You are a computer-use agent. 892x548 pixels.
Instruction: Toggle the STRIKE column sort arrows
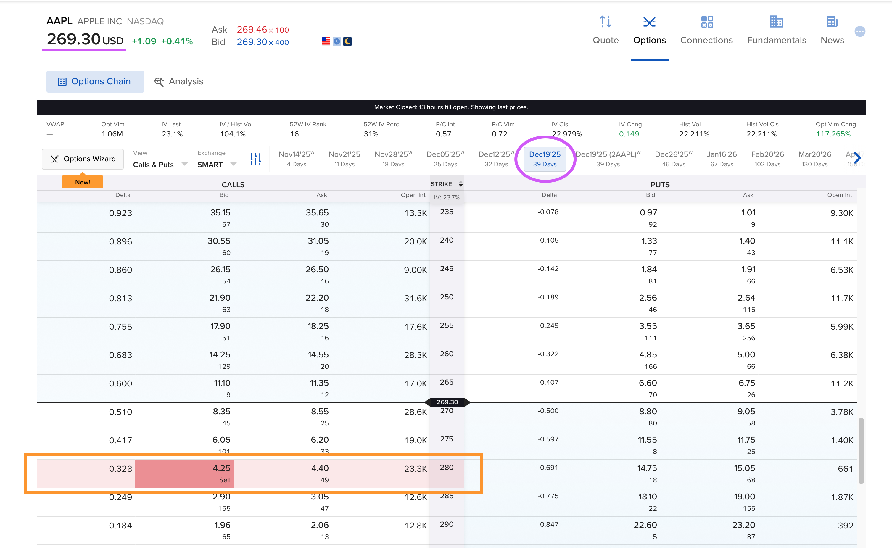point(460,184)
